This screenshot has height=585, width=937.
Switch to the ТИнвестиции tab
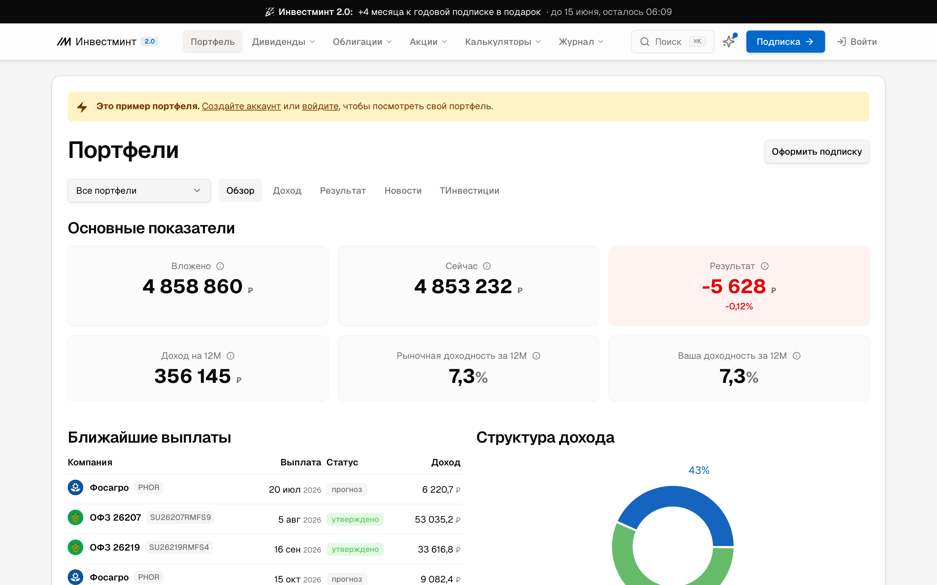pos(469,190)
